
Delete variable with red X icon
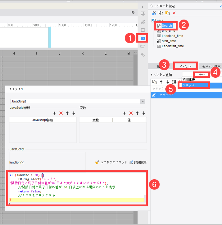131,113
